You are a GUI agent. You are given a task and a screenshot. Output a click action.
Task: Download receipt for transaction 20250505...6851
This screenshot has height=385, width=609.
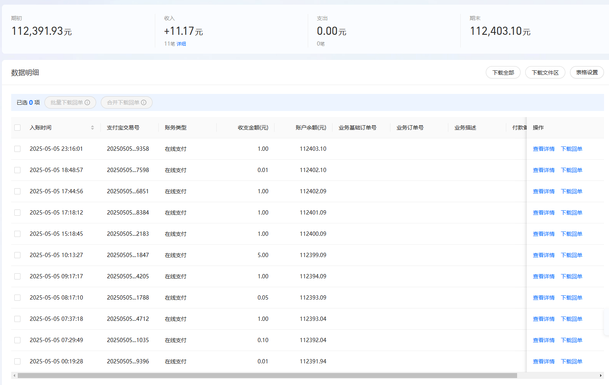coord(571,191)
